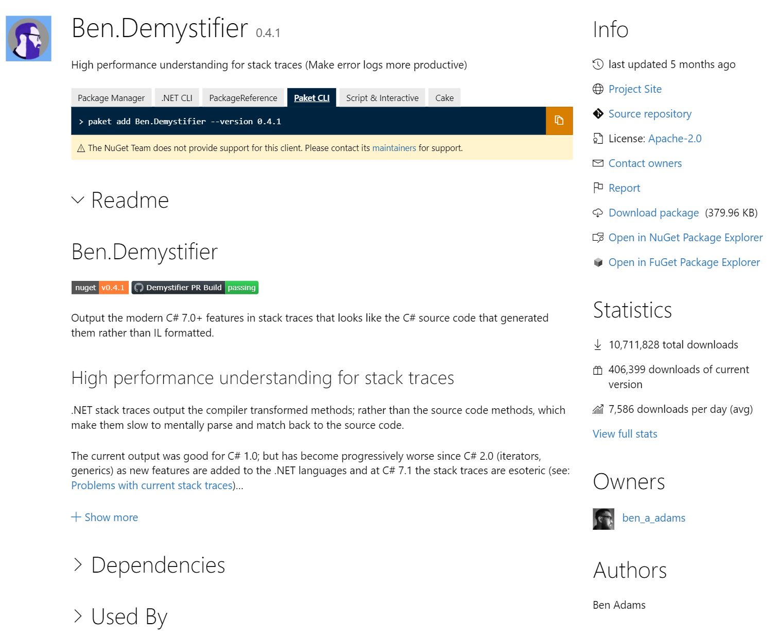Select the .NET CLI tab
774x635 pixels.
(x=177, y=98)
